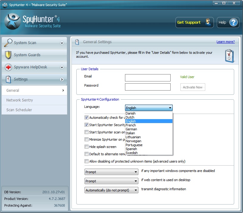The height and width of the screenshot is (213, 243).
Task: Expand the System Scan section arrow
Action: pyautogui.click(x=62, y=43)
